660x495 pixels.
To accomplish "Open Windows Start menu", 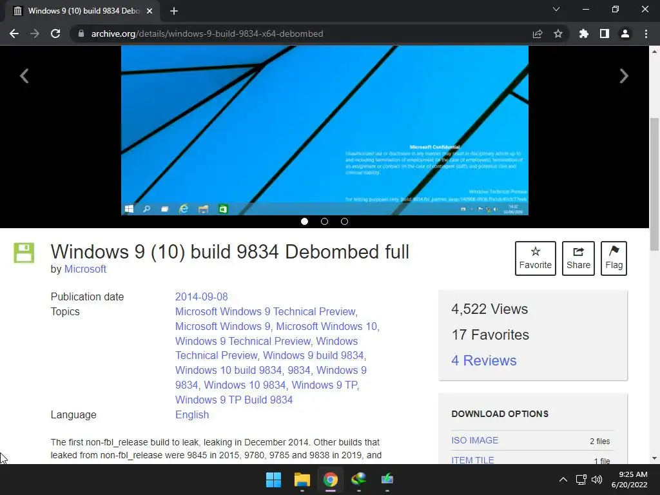I will [273, 480].
